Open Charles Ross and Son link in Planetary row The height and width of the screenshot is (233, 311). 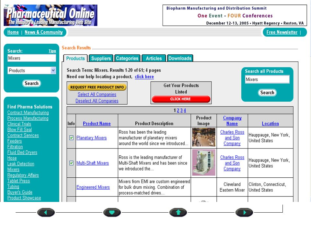point(232,138)
